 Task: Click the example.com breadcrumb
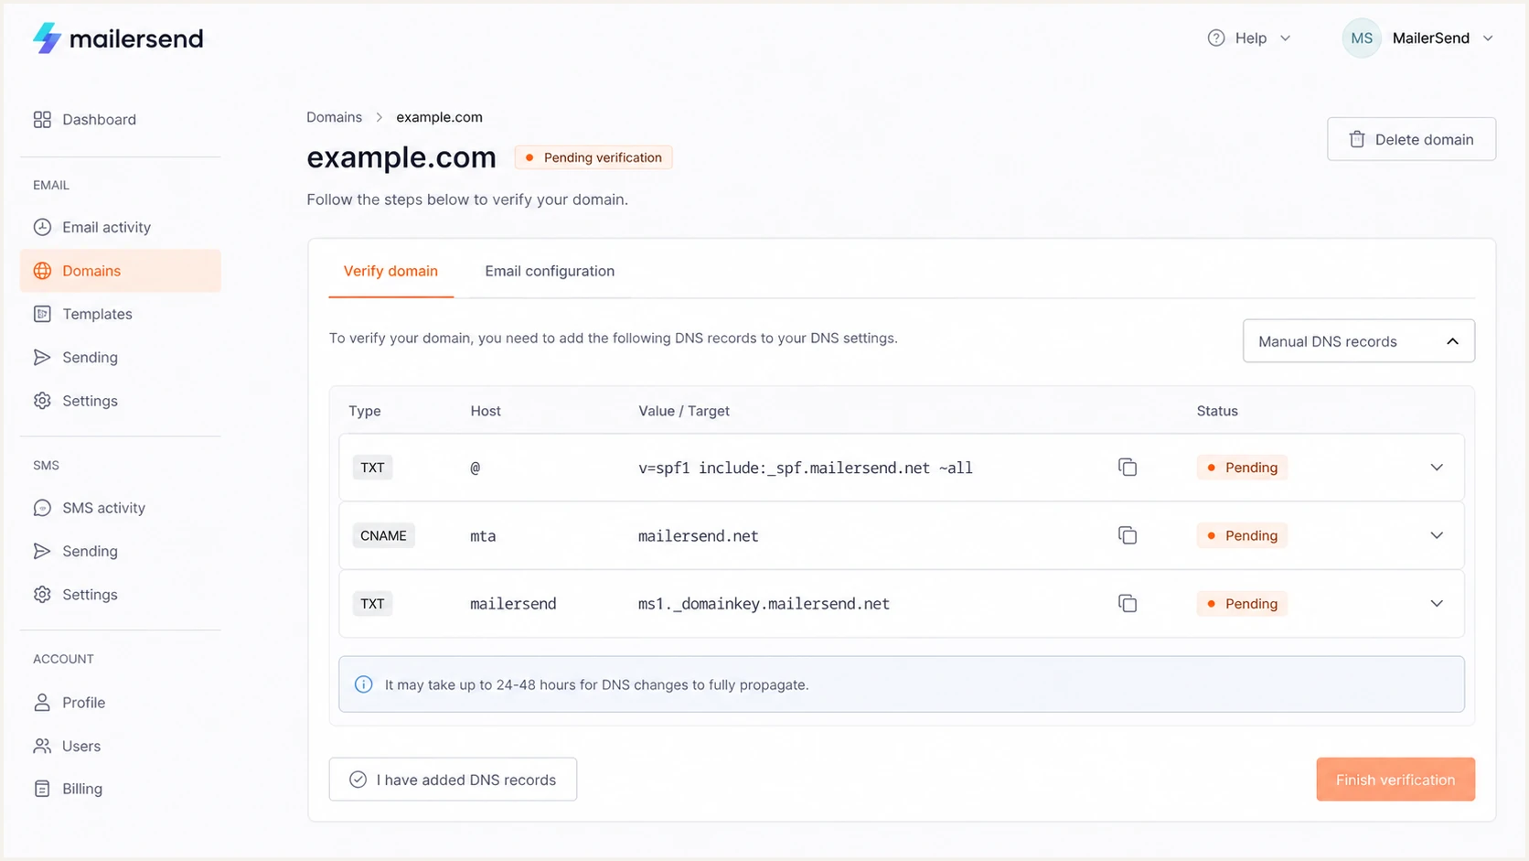click(x=439, y=117)
